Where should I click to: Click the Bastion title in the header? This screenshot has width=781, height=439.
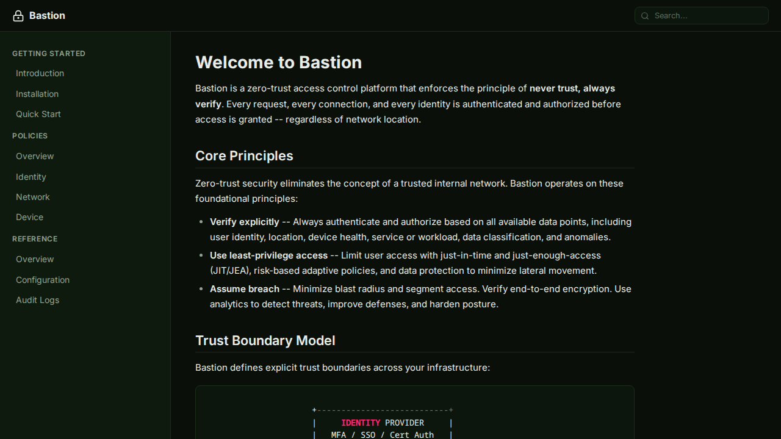pyautogui.click(x=47, y=15)
